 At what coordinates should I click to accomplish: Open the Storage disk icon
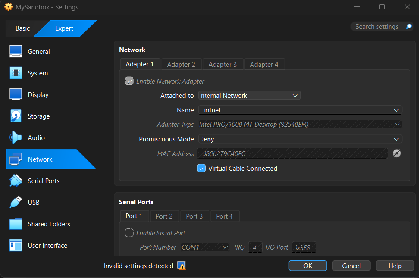(16, 116)
